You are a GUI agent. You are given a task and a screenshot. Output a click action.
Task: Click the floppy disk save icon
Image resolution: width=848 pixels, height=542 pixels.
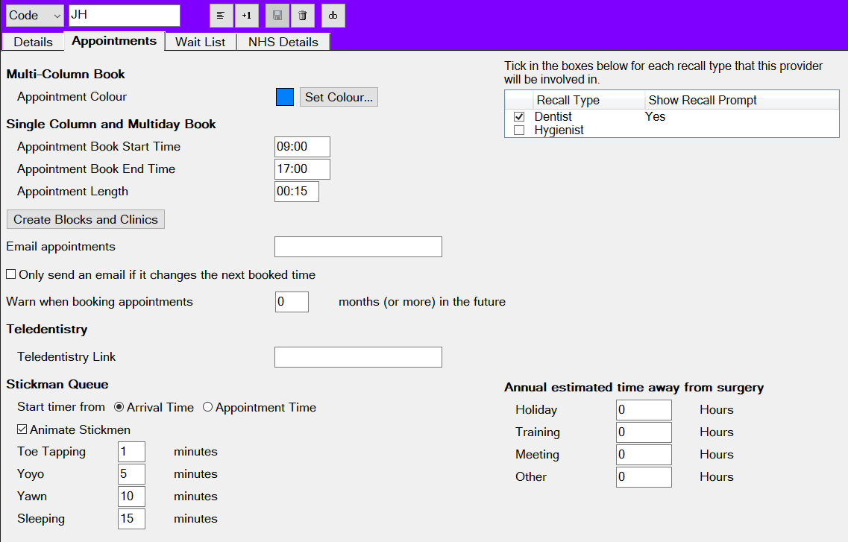pyautogui.click(x=277, y=16)
